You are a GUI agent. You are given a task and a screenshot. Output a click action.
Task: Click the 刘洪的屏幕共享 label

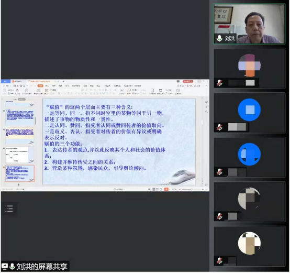pyautogui.click(x=42, y=267)
